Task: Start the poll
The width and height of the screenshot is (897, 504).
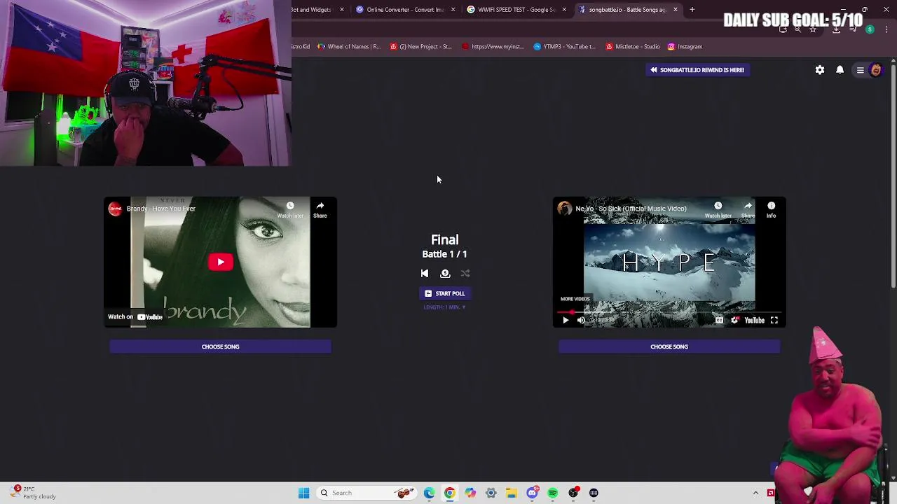Action: point(444,293)
